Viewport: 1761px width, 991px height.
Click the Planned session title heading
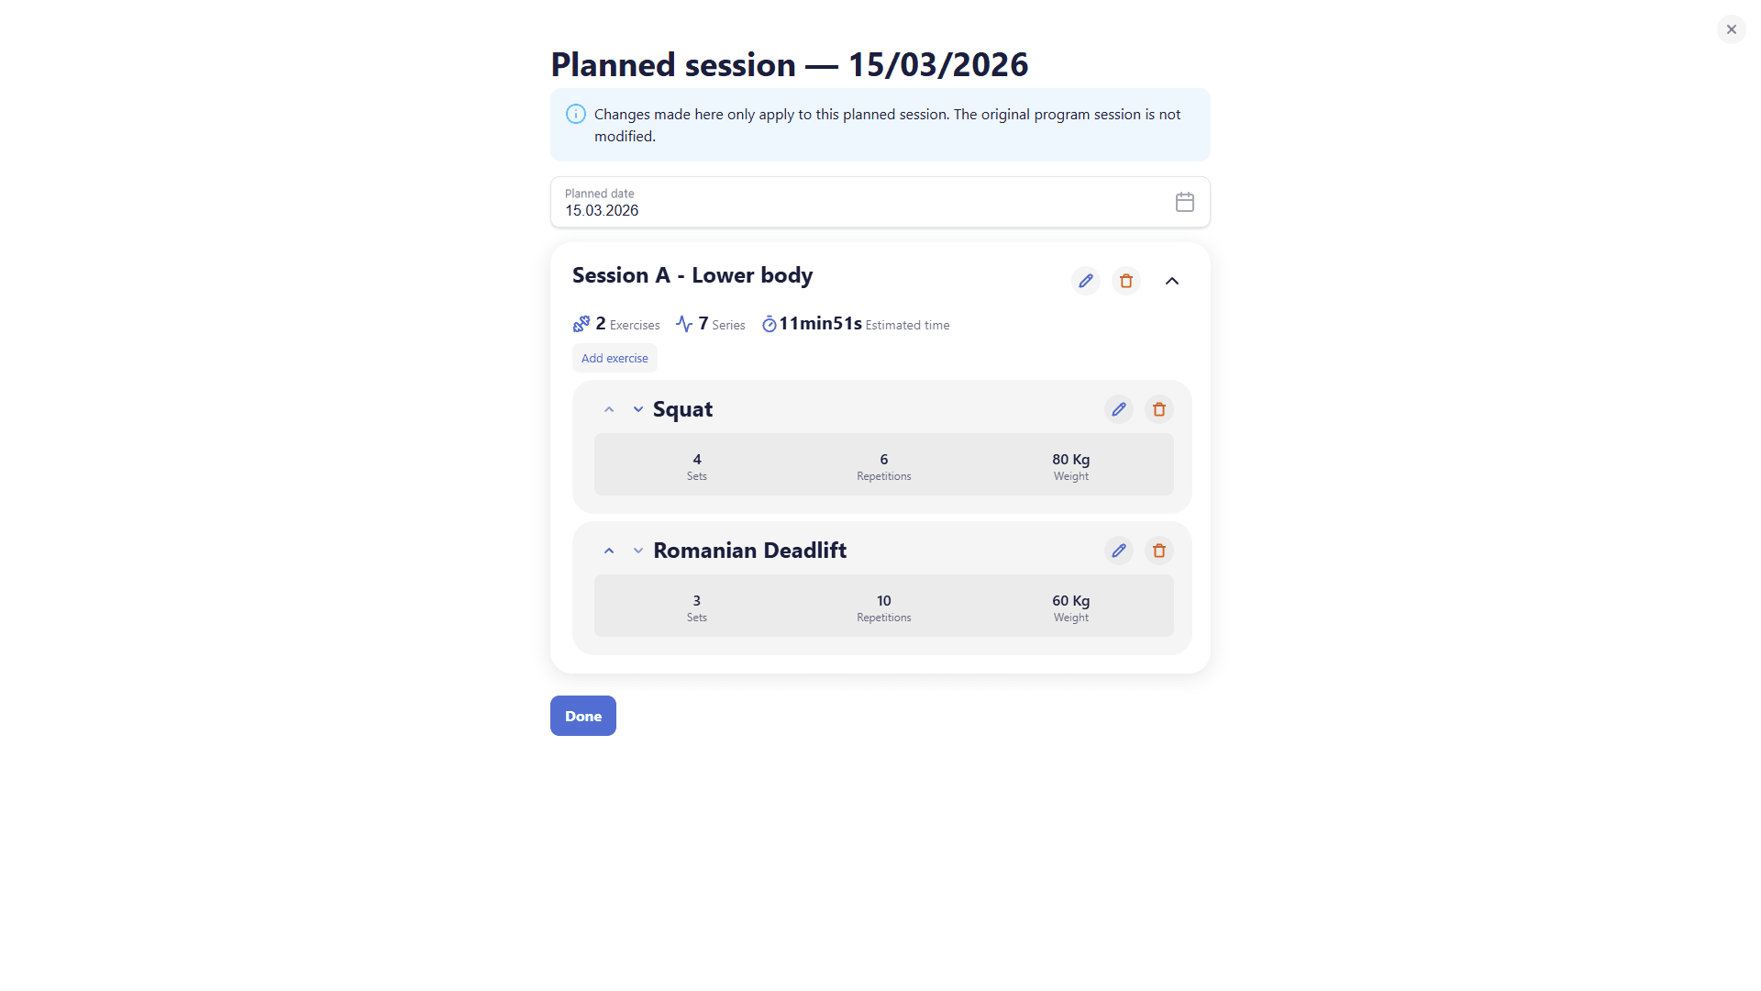[789, 64]
